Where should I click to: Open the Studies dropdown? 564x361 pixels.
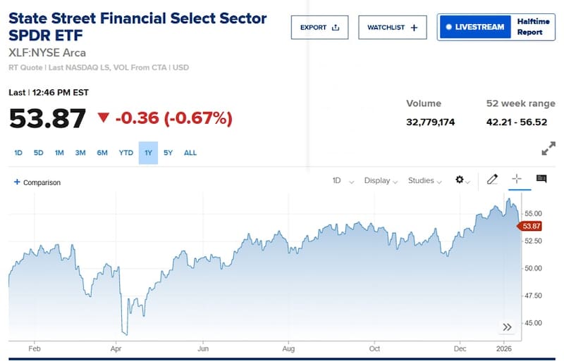424,181
